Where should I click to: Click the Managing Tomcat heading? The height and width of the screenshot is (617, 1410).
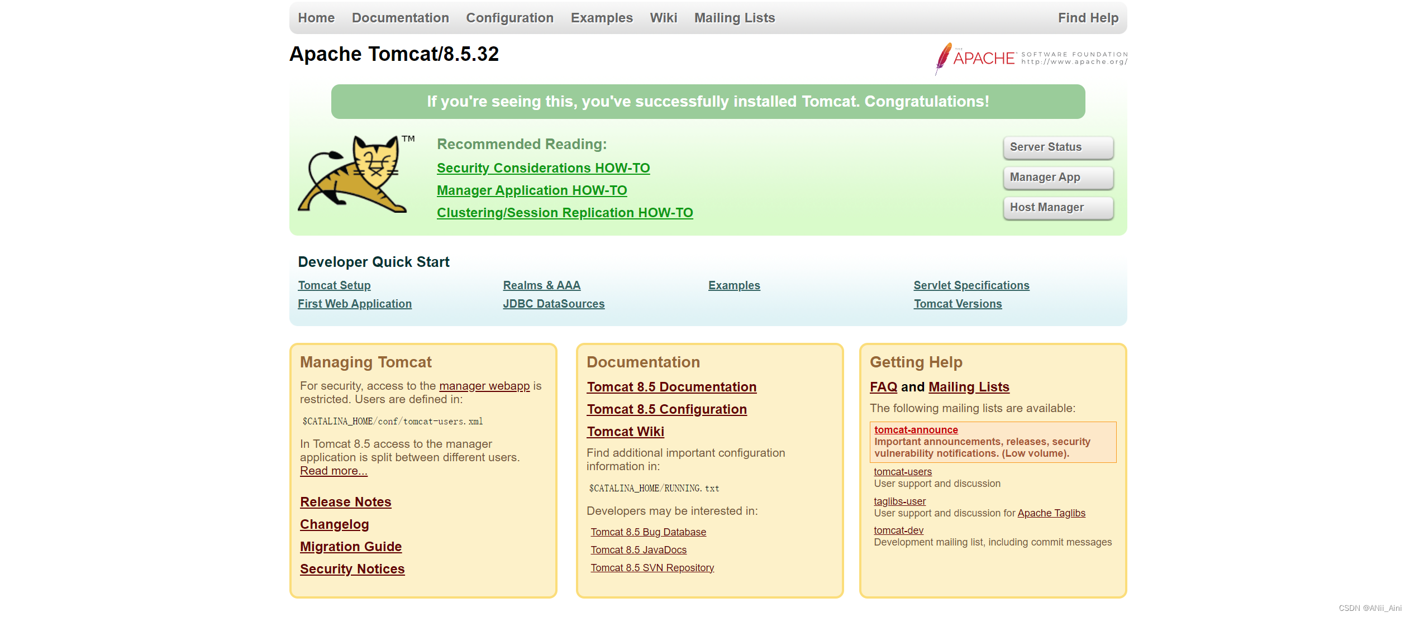[x=365, y=362]
